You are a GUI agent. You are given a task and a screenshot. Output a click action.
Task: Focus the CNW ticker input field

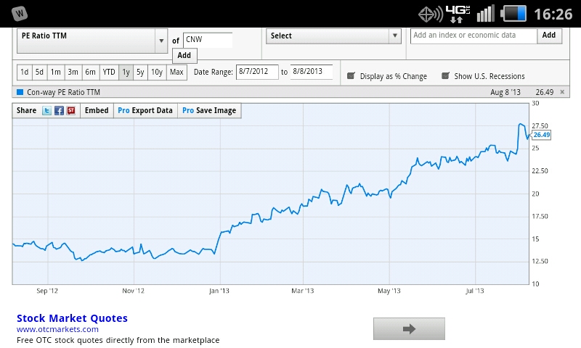coord(208,40)
